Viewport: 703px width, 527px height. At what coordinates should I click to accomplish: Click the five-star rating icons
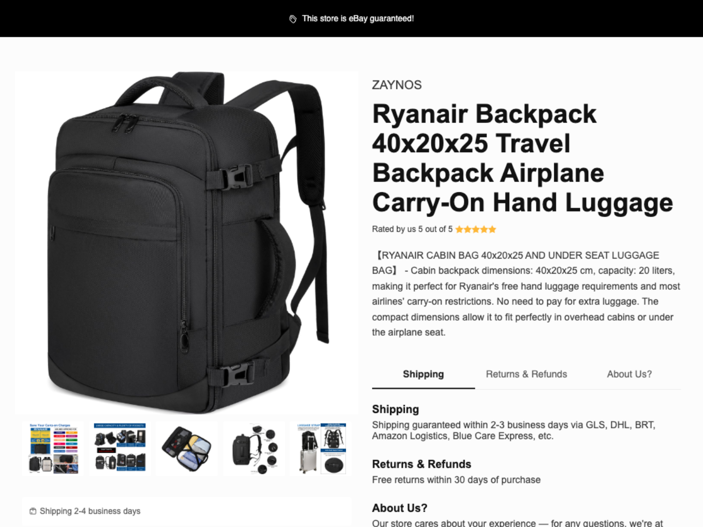476,229
